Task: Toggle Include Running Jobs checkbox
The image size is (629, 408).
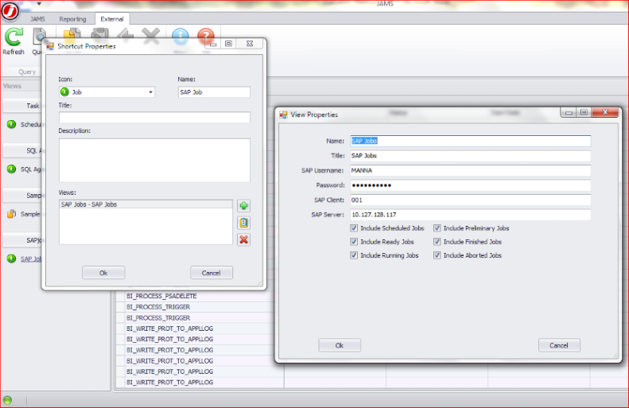Action: click(x=354, y=255)
